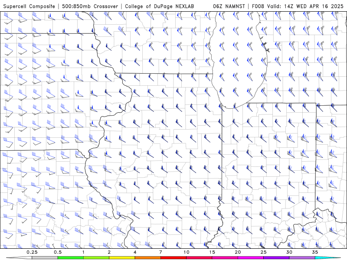The image size is (347, 260).
Task: Select the lavender 30–35 legend segment
Action: pyautogui.click(x=302, y=258)
